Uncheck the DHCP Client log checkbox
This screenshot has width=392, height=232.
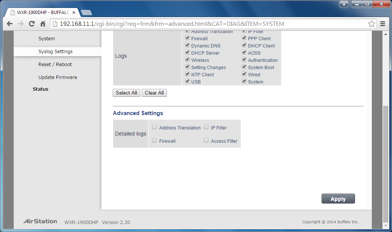[244, 45]
